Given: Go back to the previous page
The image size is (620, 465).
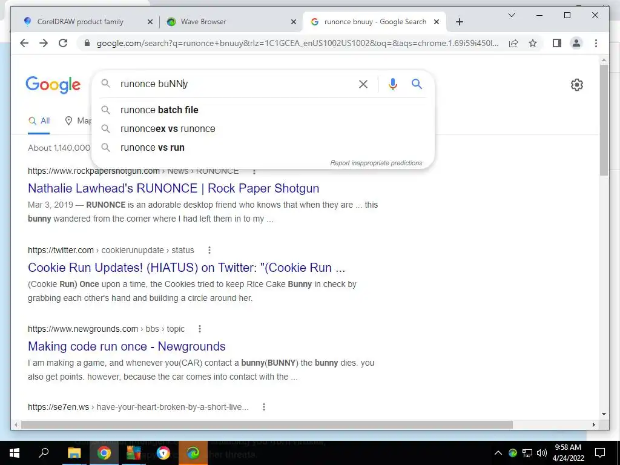Looking at the screenshot, I should (24, 43).
